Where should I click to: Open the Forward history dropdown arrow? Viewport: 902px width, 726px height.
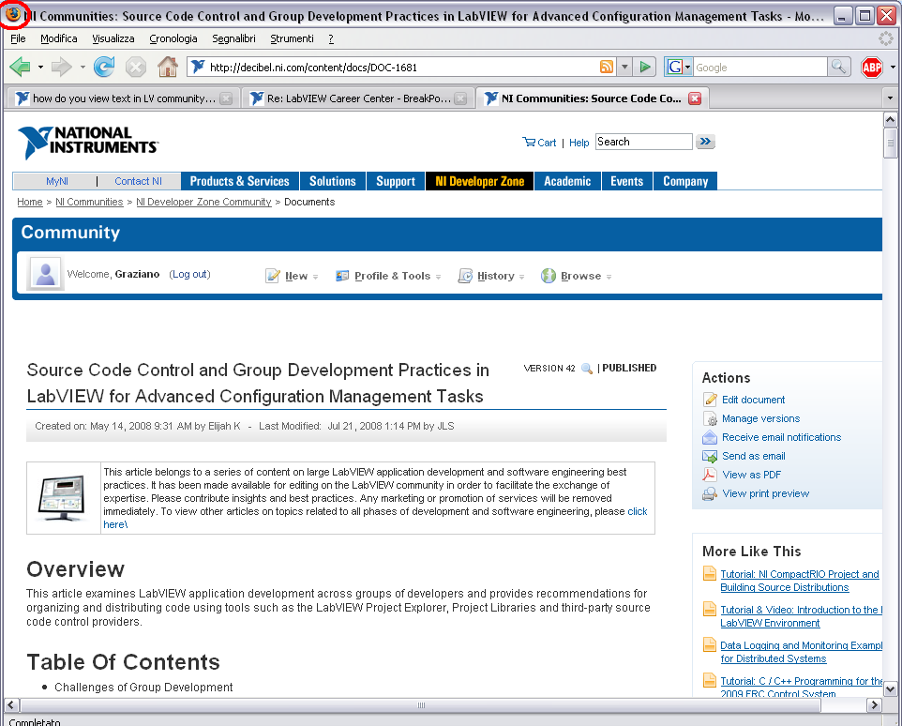click(83, 68)
